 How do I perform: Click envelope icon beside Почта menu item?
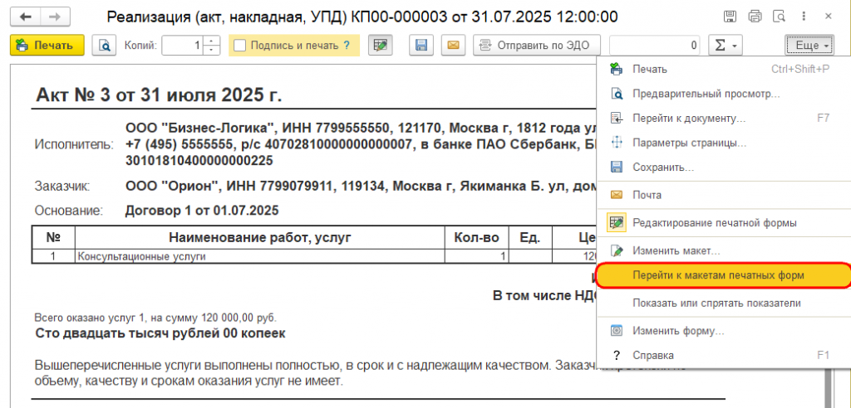coord(617,195)
